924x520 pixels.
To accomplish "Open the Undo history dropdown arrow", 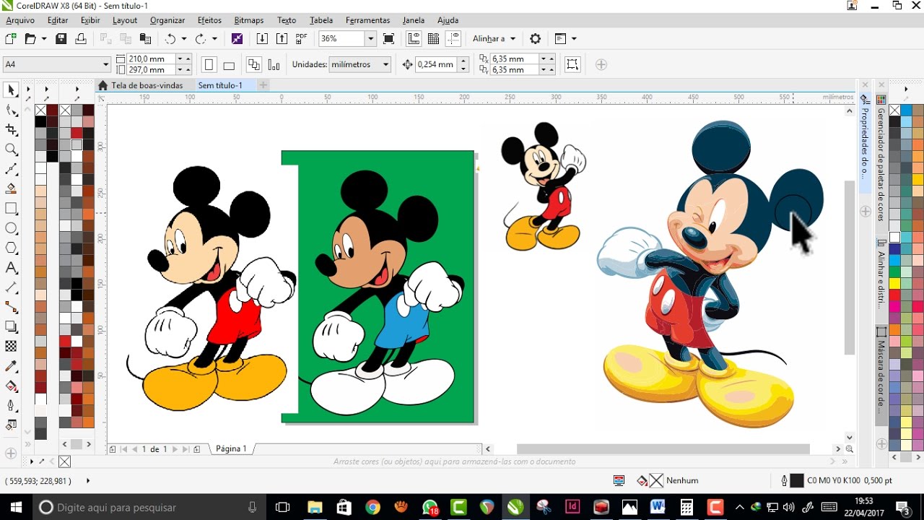I will pyautogui.click(x=184, y=38).
